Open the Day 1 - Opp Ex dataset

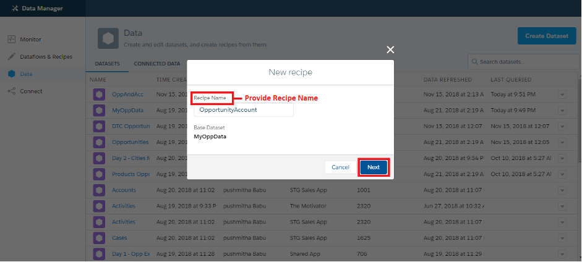pos(131,254)
